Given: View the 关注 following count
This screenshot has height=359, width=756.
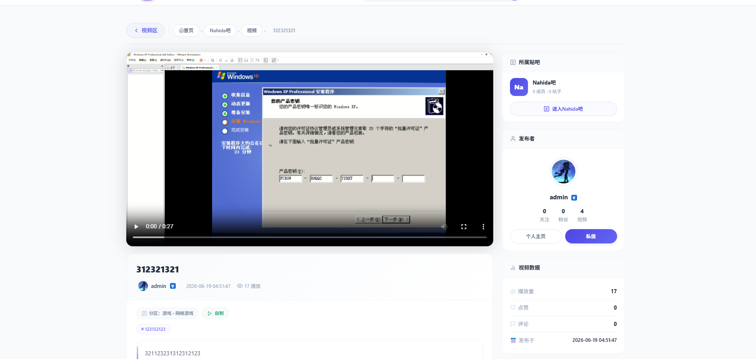Looking at the screenshot, I should point(544,215).
